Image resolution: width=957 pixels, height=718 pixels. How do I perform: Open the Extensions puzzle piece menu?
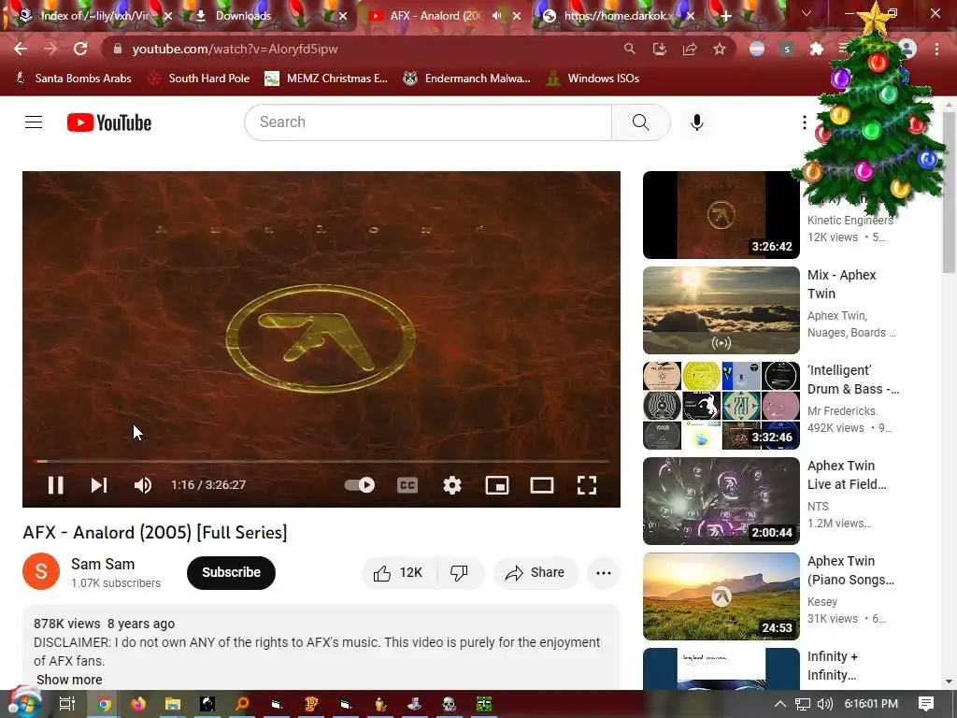817,49
